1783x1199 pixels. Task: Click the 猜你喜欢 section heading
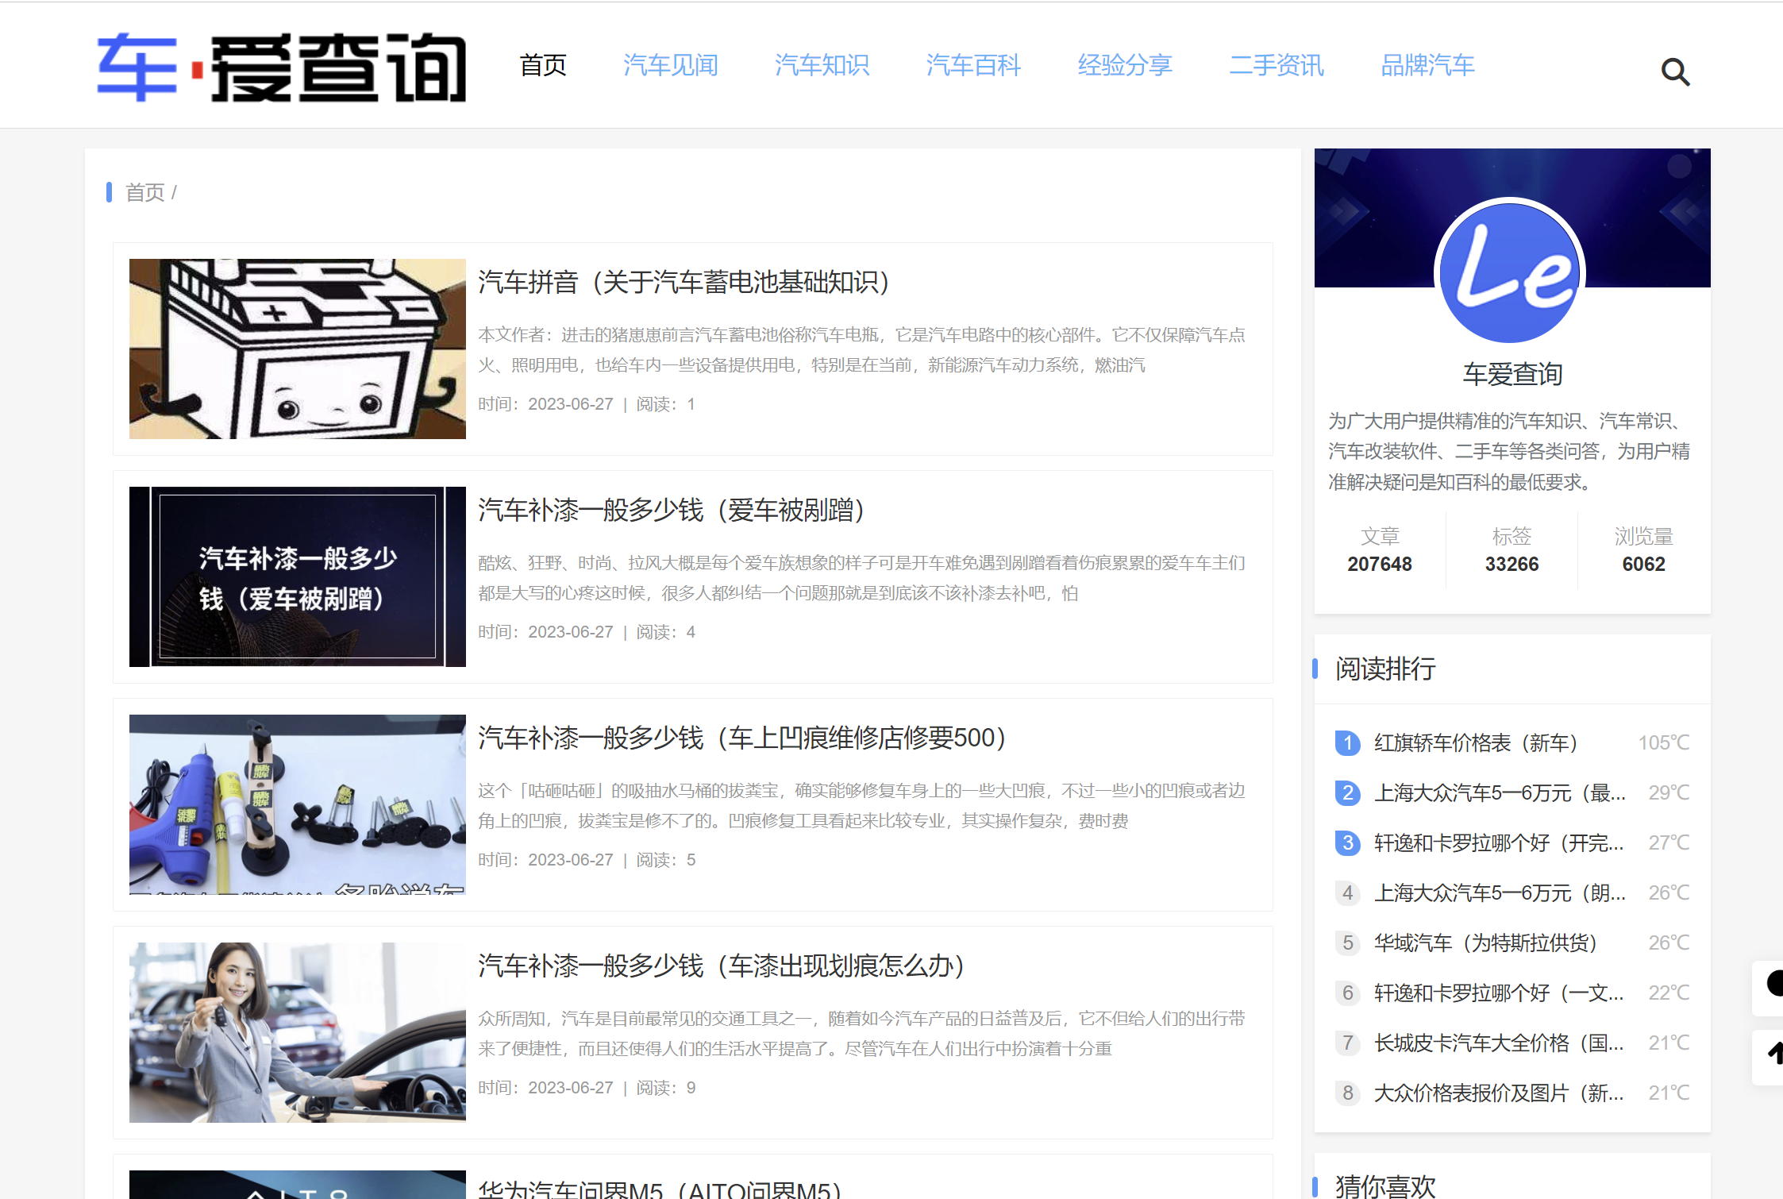pos(1385,1186)
